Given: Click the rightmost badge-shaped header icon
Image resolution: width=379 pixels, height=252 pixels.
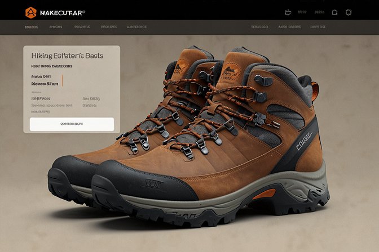Looking at the screenshot, I should tap(349, 11).
